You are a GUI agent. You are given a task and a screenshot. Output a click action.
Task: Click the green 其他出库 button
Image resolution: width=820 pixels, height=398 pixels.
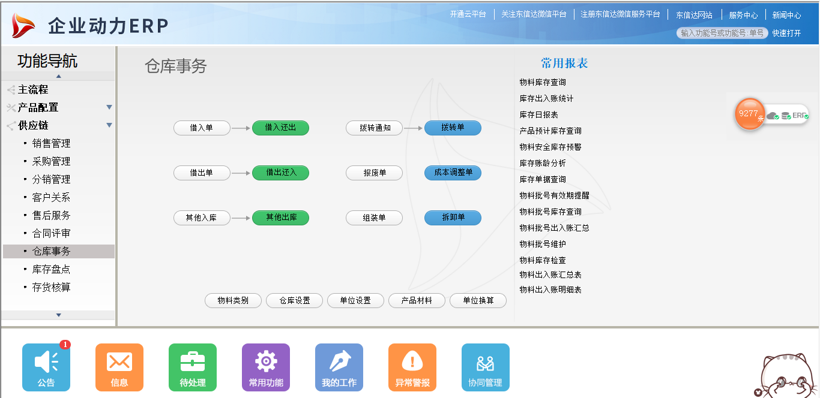coord(280,218)
